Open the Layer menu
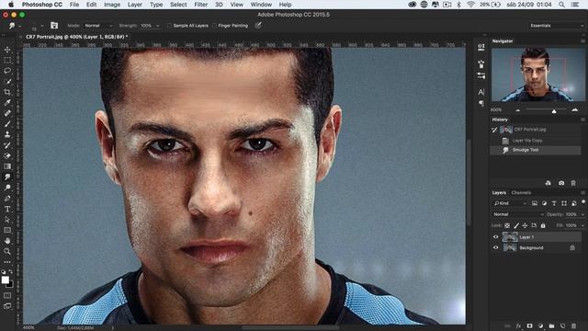588x331 pixels. click(135, 5)
